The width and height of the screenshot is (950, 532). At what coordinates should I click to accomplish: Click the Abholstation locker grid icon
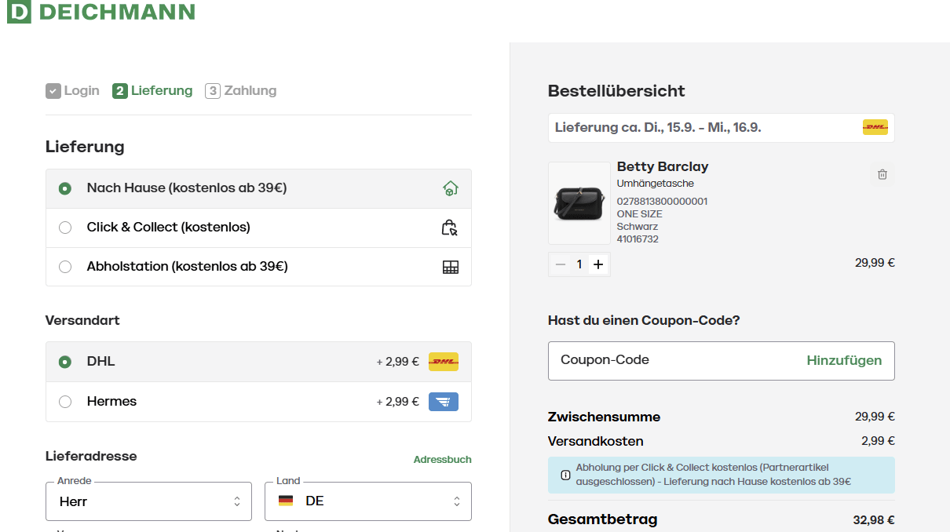450,267
